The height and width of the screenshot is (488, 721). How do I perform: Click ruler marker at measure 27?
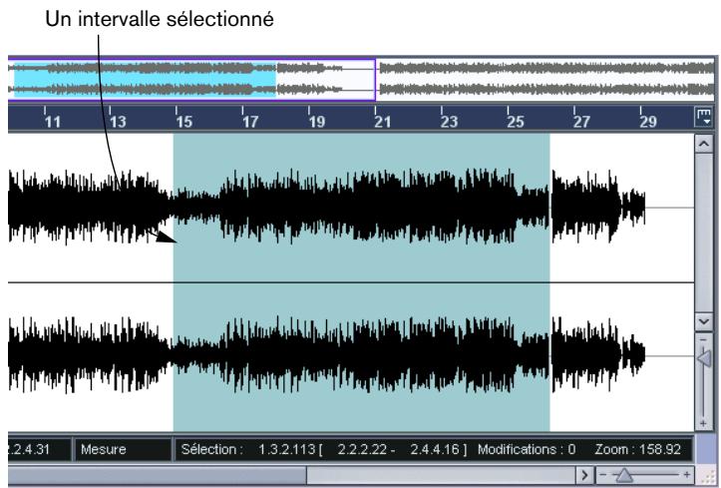pyautogui.click(x=581, y=122)
